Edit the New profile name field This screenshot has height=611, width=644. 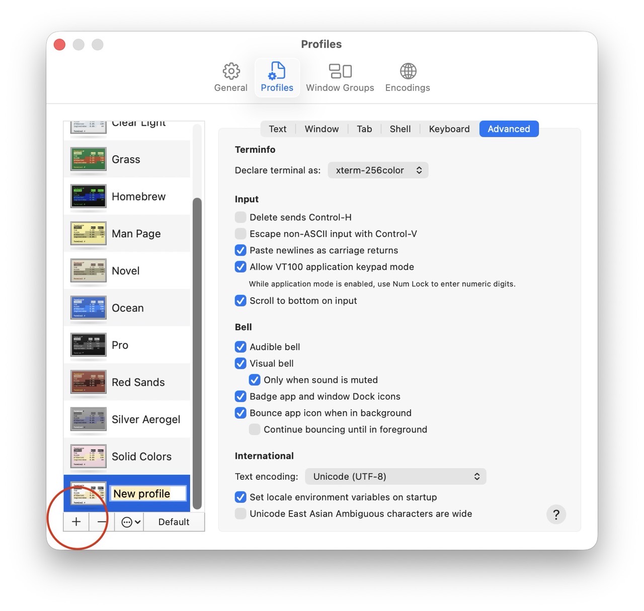[x=148, y=493]
